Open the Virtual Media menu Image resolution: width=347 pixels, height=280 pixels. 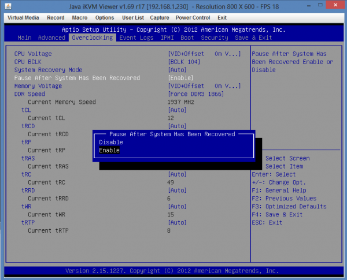click(23, 18)
